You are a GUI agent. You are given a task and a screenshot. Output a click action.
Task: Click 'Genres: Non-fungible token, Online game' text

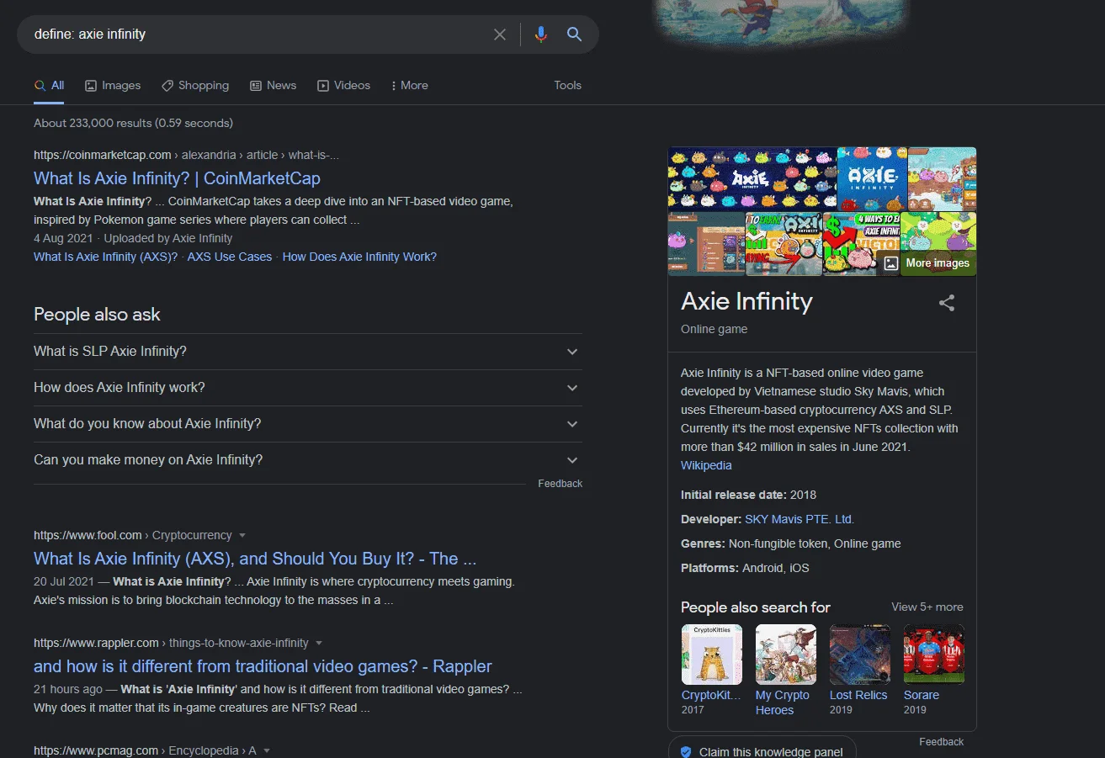pos(791,544)
